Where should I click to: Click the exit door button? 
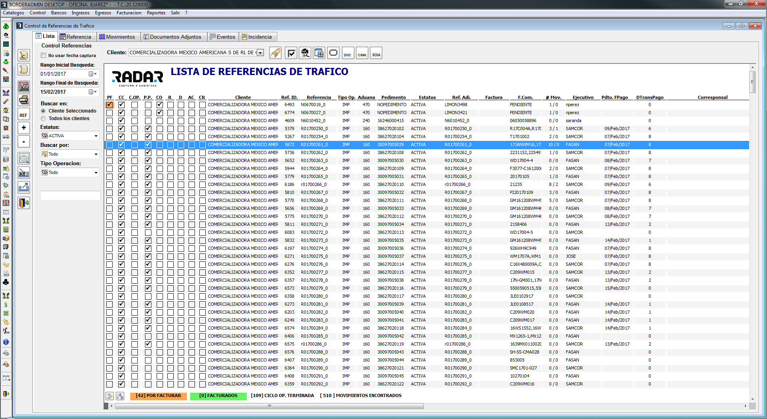[x=24, y=203]
